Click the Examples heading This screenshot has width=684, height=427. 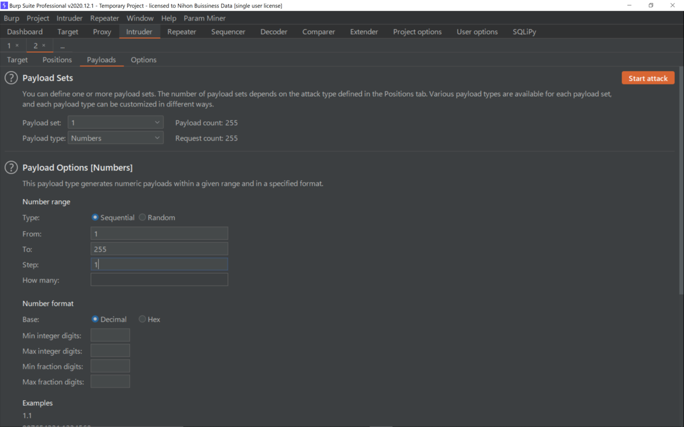(x=38, y=403)
